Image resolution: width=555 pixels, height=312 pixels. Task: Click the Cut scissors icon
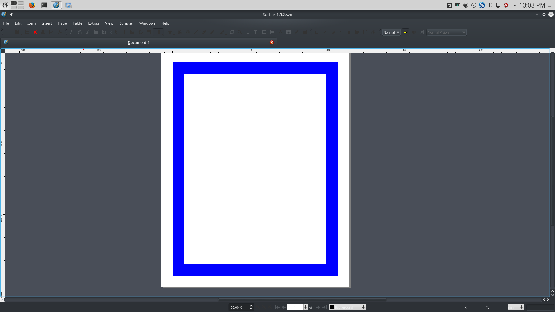88,32
